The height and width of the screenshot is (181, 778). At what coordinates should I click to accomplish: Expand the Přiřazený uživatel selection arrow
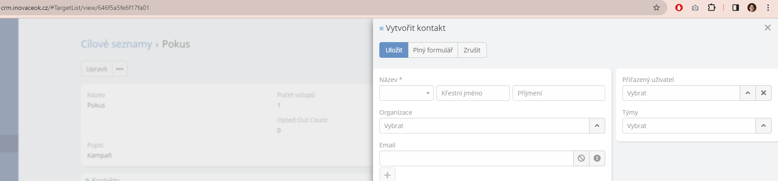coord(748,93)
